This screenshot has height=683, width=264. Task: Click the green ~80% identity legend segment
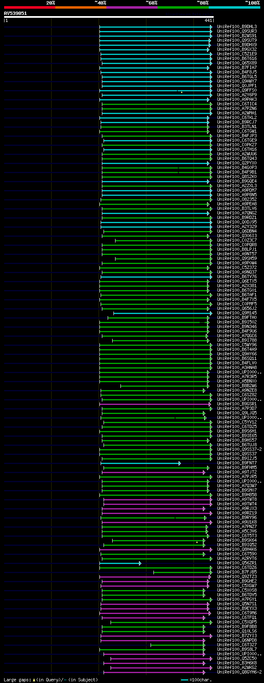pos(183,7)
